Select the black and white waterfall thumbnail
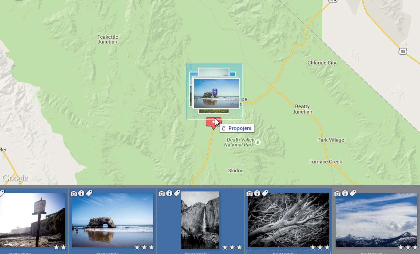This screenshot has width=420, height=254. [x=200, y=220]
